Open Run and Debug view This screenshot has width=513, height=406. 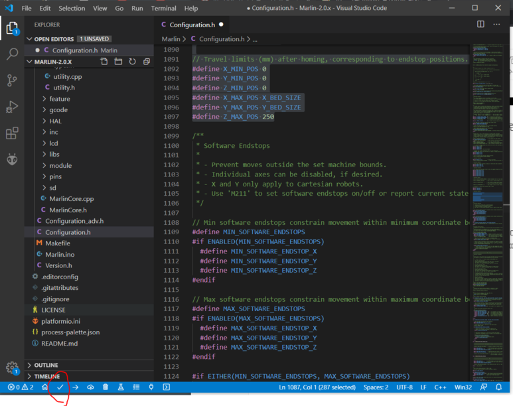pyautogui.click(x=12, y=107)
